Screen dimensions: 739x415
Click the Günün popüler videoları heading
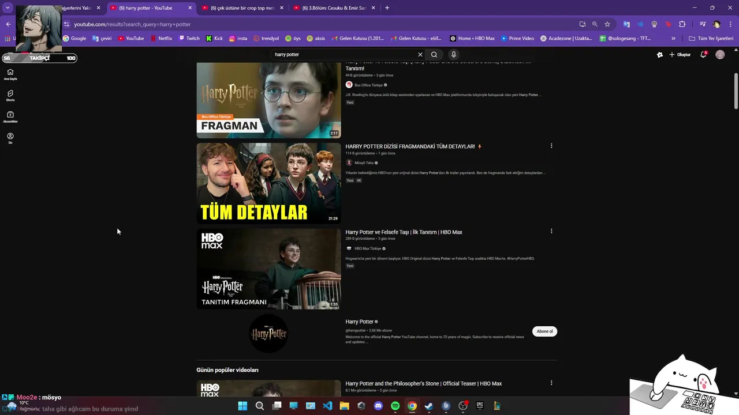click(227, 370)
